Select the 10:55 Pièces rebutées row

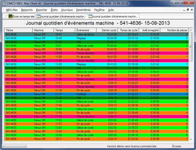(x=96, y=53)
